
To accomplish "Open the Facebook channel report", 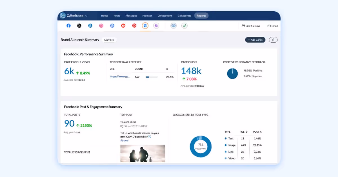I will [68, 26].
